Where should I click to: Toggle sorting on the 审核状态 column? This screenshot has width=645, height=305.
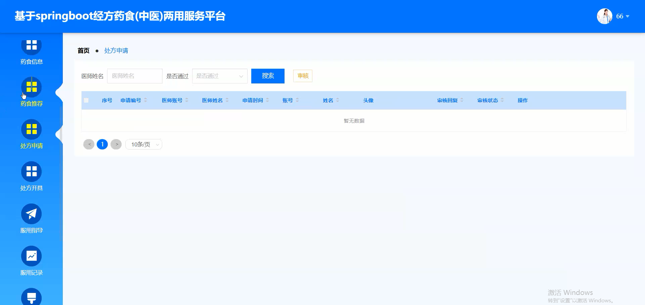[502, 100]
